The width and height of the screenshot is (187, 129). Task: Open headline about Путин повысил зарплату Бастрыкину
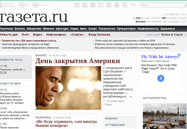click(125, 41)
